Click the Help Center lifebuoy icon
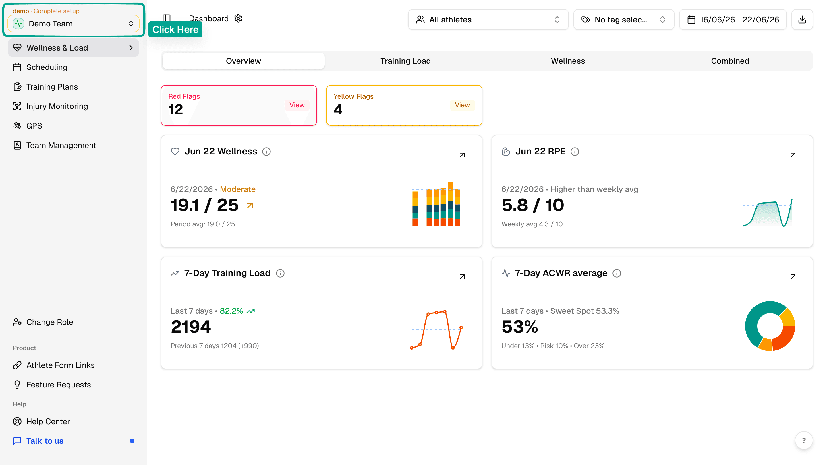This screenshot has width=827, height=465. pyautogui.click(x=17, y=421)
